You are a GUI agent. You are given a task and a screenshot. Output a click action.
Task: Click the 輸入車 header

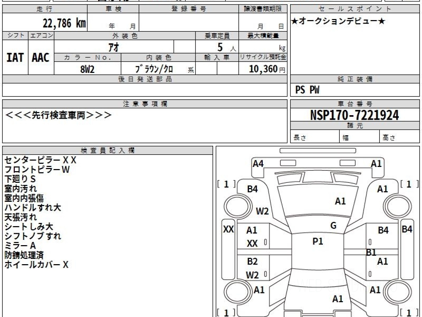pyautogui.click(x=217, y=57)
